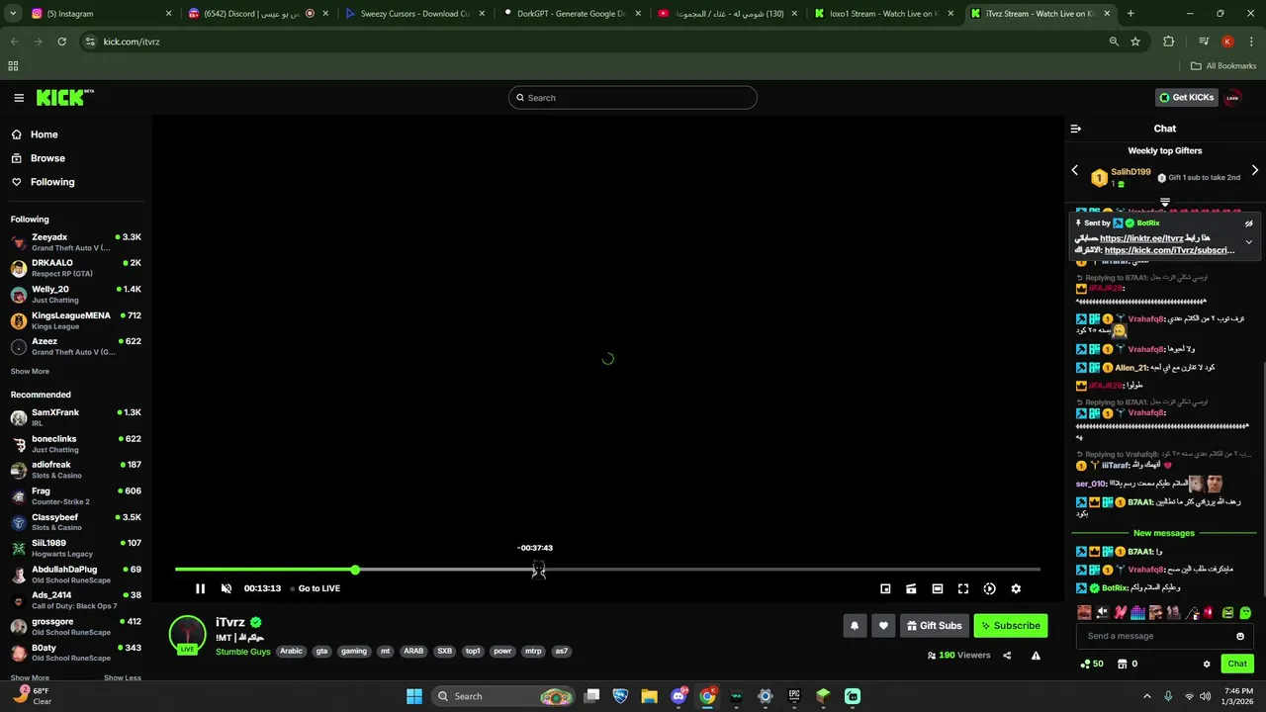Open KingsLeagueMENA channel

point(76,320)
